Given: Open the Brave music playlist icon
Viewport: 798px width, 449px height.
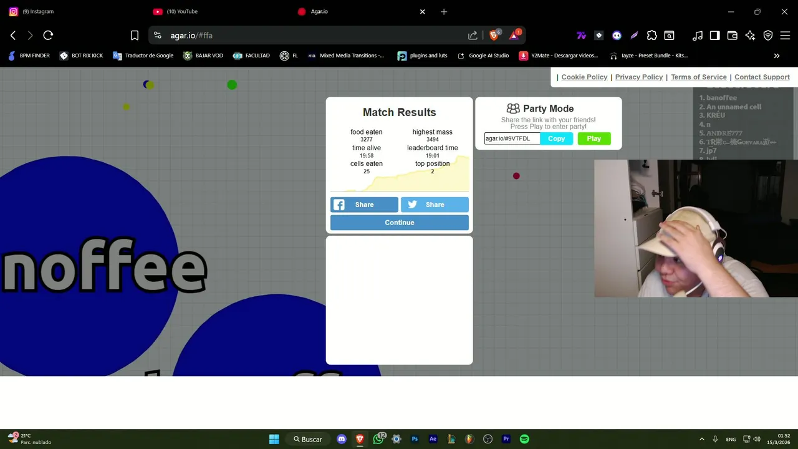Looking at the screenshot, I should [x=698, y=36].
